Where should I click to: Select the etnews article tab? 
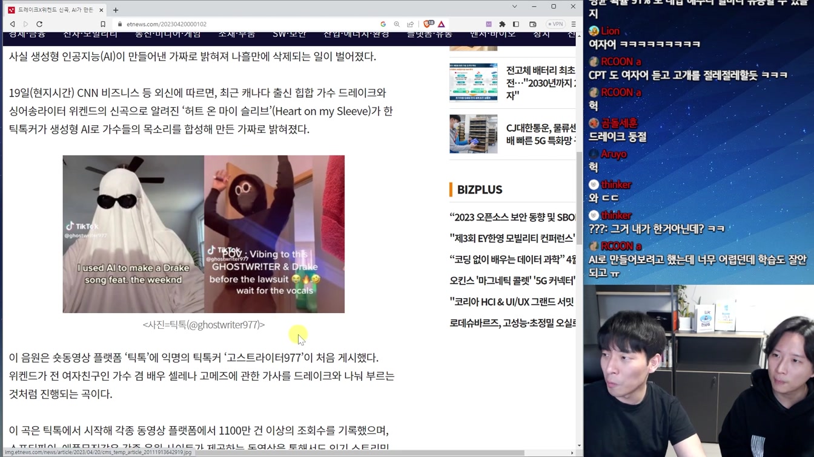point(55,10)
